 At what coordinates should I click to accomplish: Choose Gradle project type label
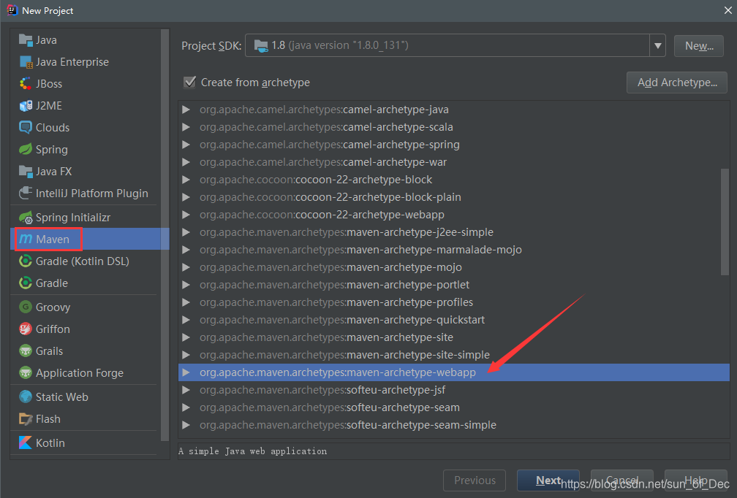(x=52, y=283)
